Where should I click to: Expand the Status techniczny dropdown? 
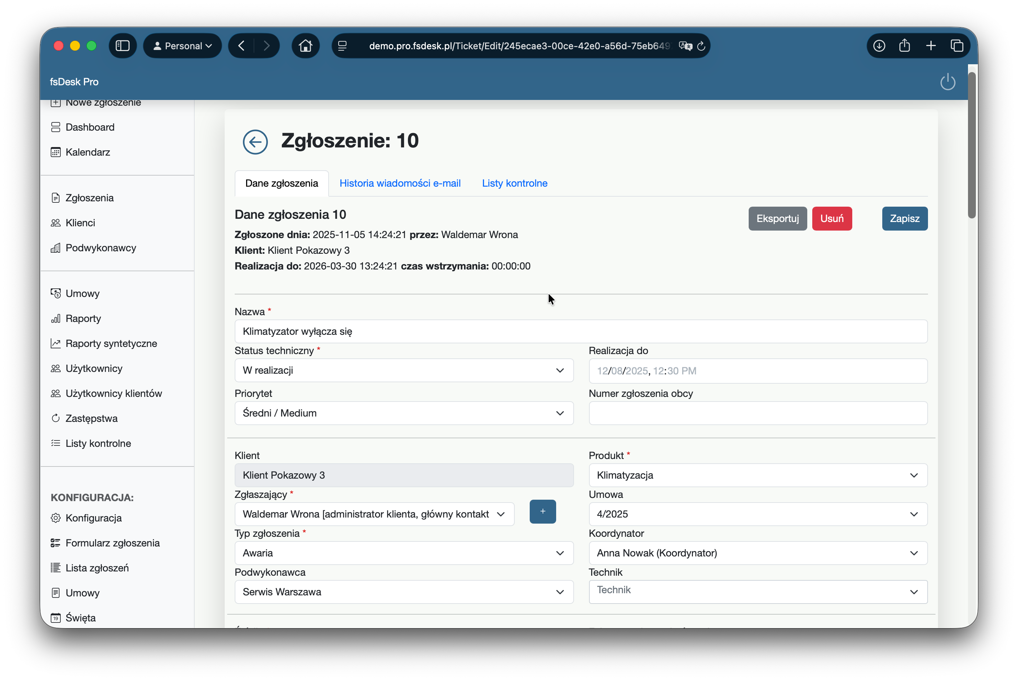pos(403,370)
